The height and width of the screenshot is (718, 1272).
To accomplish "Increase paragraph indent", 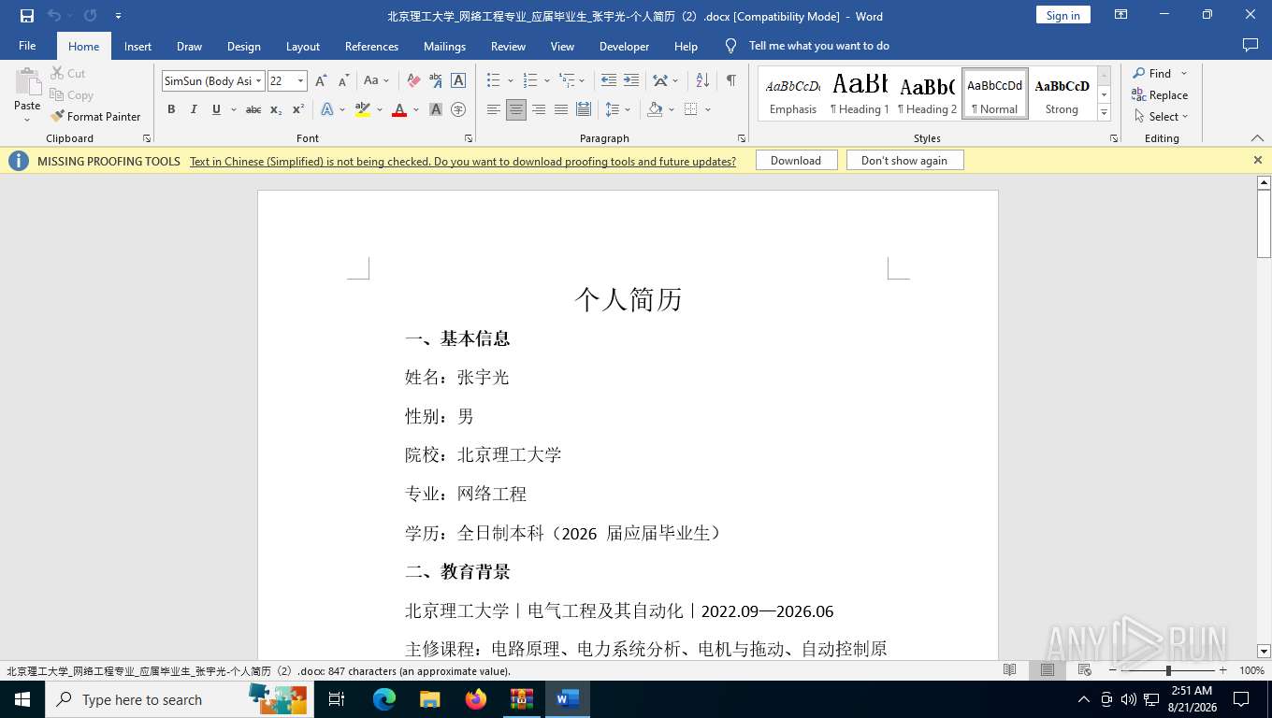I will pyautogui.click(x=631, y=81).
